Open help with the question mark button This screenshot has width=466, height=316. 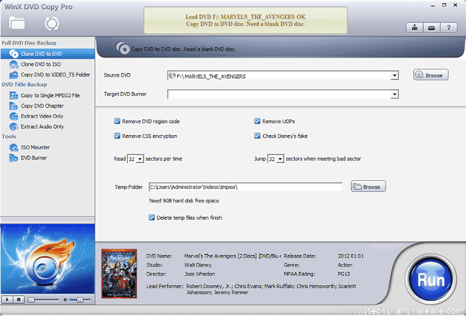coord(449,28)
